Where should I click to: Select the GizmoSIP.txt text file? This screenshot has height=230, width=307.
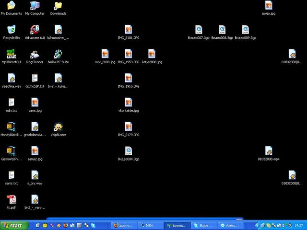[35, 78]
